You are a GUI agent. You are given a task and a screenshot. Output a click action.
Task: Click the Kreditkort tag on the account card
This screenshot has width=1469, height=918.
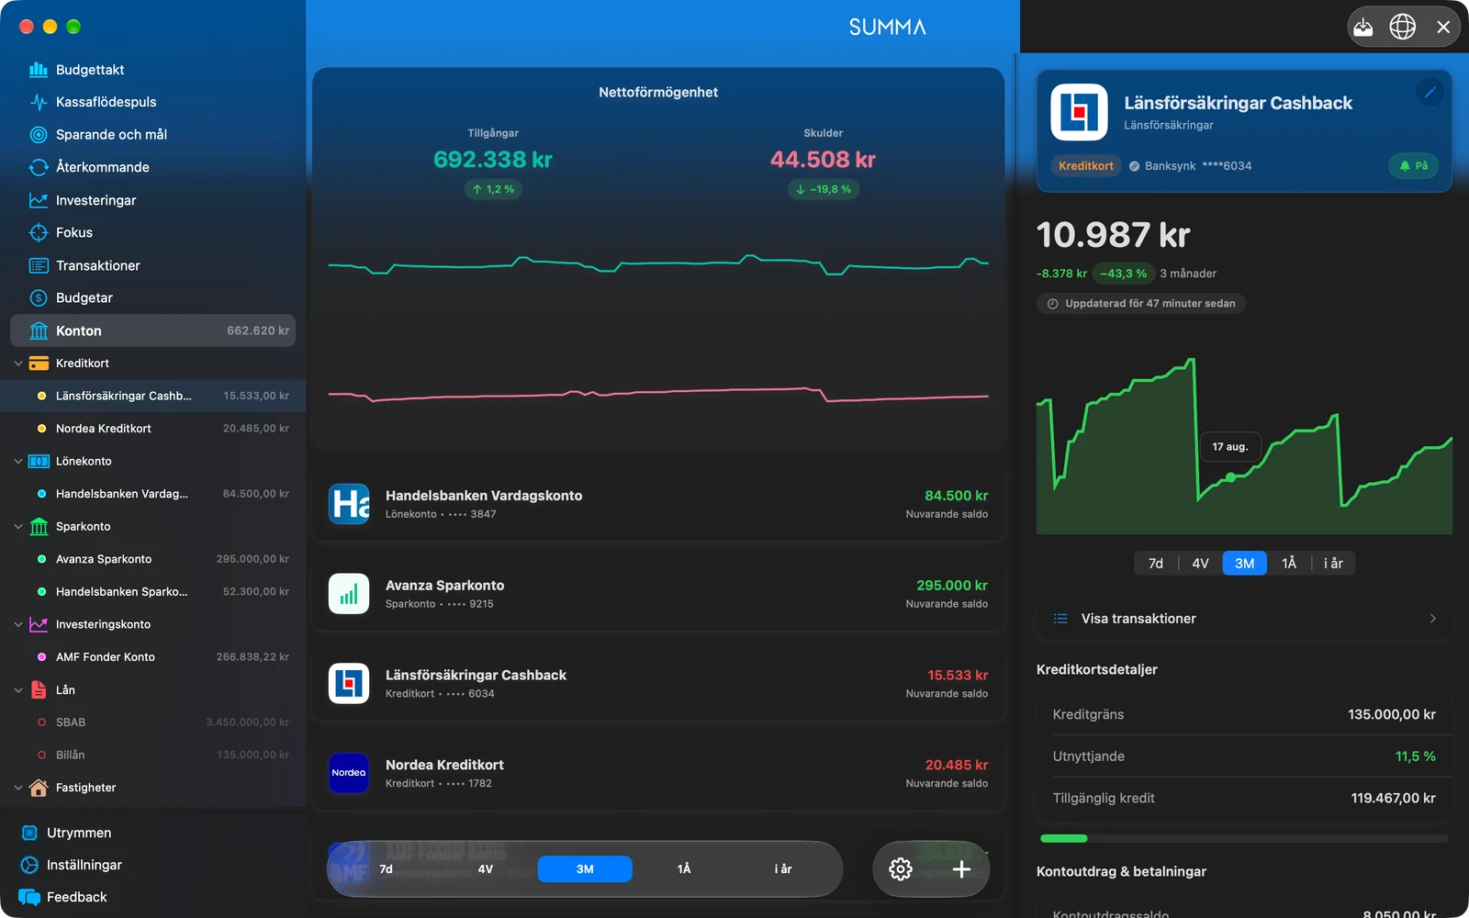click(x=1085, y=166)
